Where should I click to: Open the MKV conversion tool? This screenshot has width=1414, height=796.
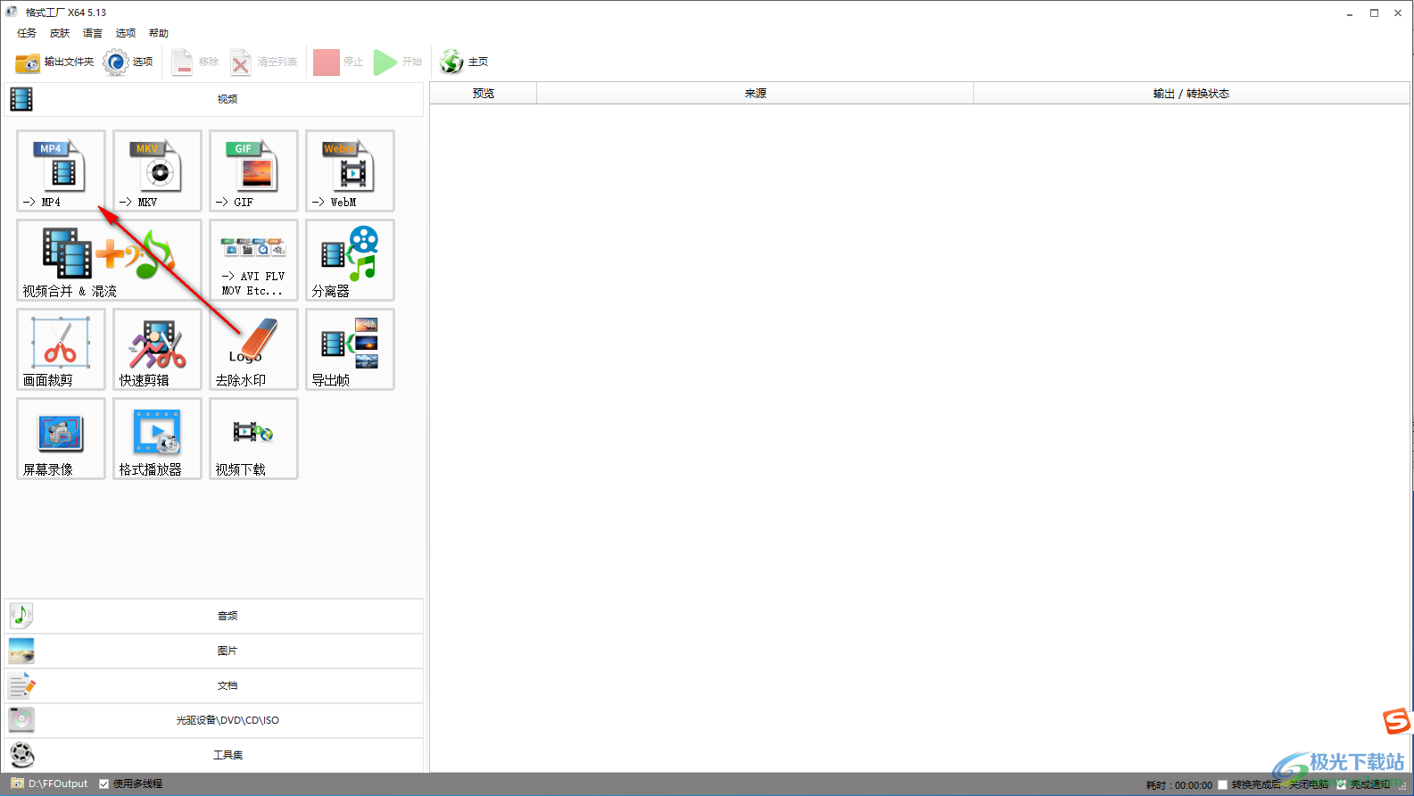tap(157, 170)
